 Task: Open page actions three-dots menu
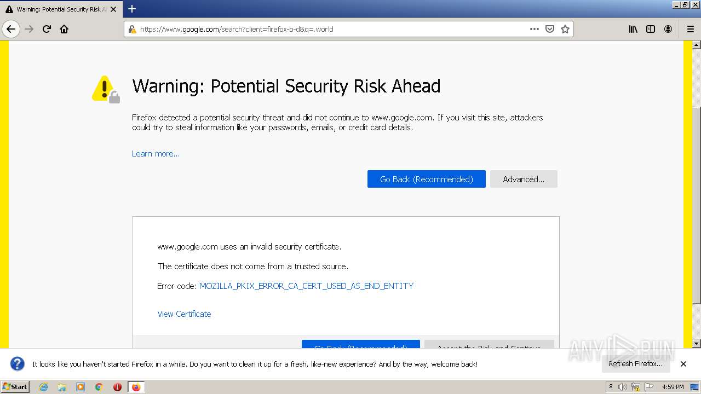pos(534,29)
